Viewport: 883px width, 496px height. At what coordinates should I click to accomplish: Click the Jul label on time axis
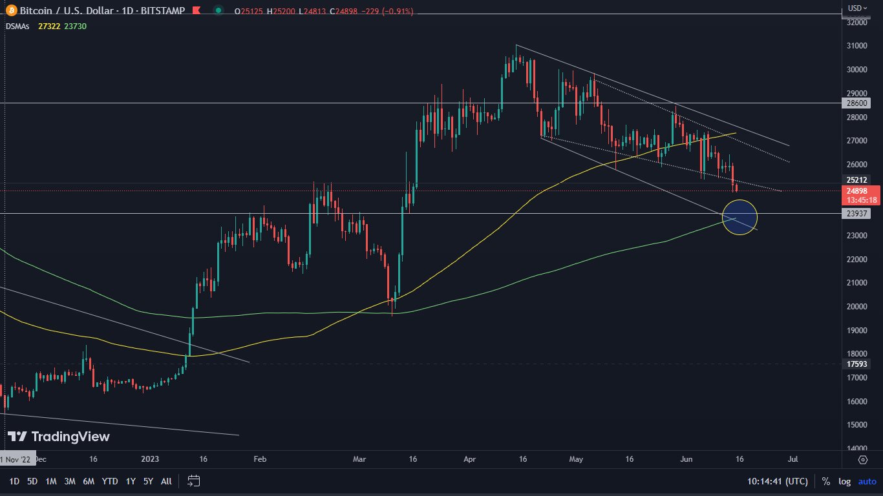[793, 460]
